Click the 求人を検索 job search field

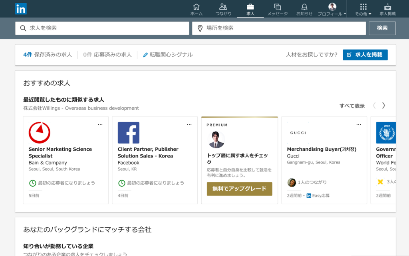pyautogui.click(x=102, y=28)
